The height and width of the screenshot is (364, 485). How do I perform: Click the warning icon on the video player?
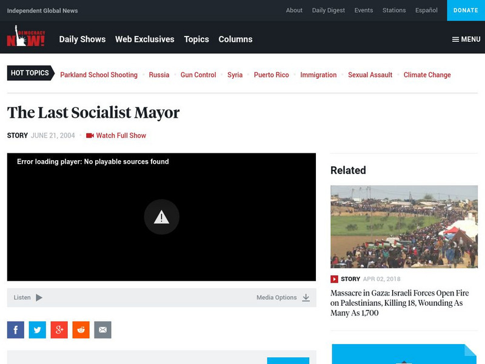click(161, 217)
